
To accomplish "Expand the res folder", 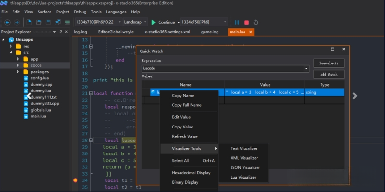I will pos(11,46).
